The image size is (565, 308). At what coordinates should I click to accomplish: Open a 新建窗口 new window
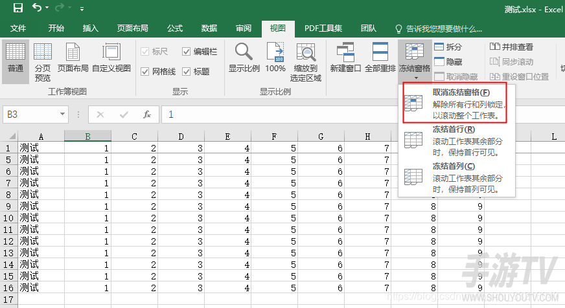(345, 58)
